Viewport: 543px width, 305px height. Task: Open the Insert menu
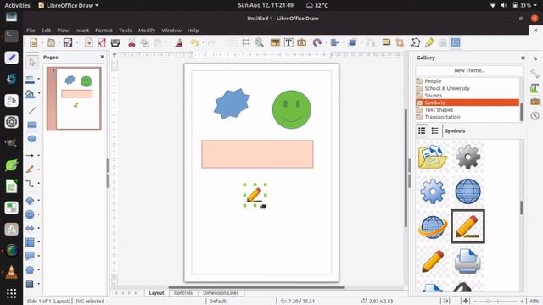(82, 30)
